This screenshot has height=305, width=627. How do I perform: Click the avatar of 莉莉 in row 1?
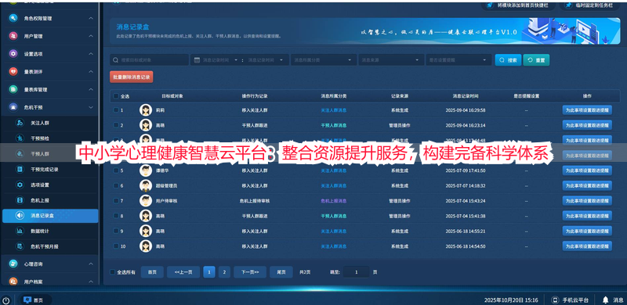point(146,109)
